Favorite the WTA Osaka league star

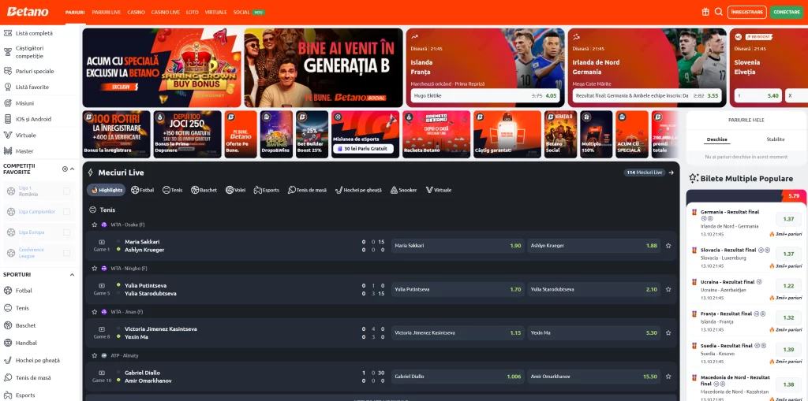[93, 225]
